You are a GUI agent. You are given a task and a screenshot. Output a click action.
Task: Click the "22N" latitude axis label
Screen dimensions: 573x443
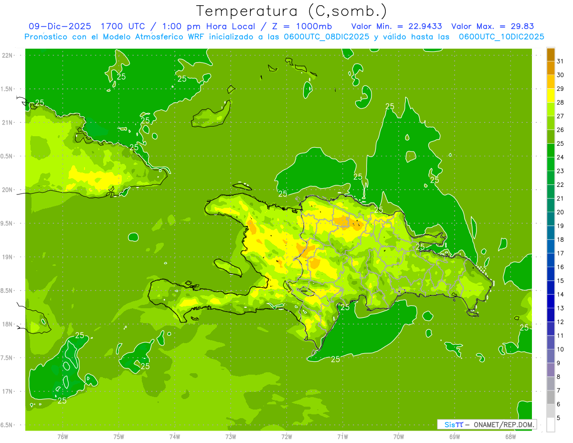(x=8, y=55)
